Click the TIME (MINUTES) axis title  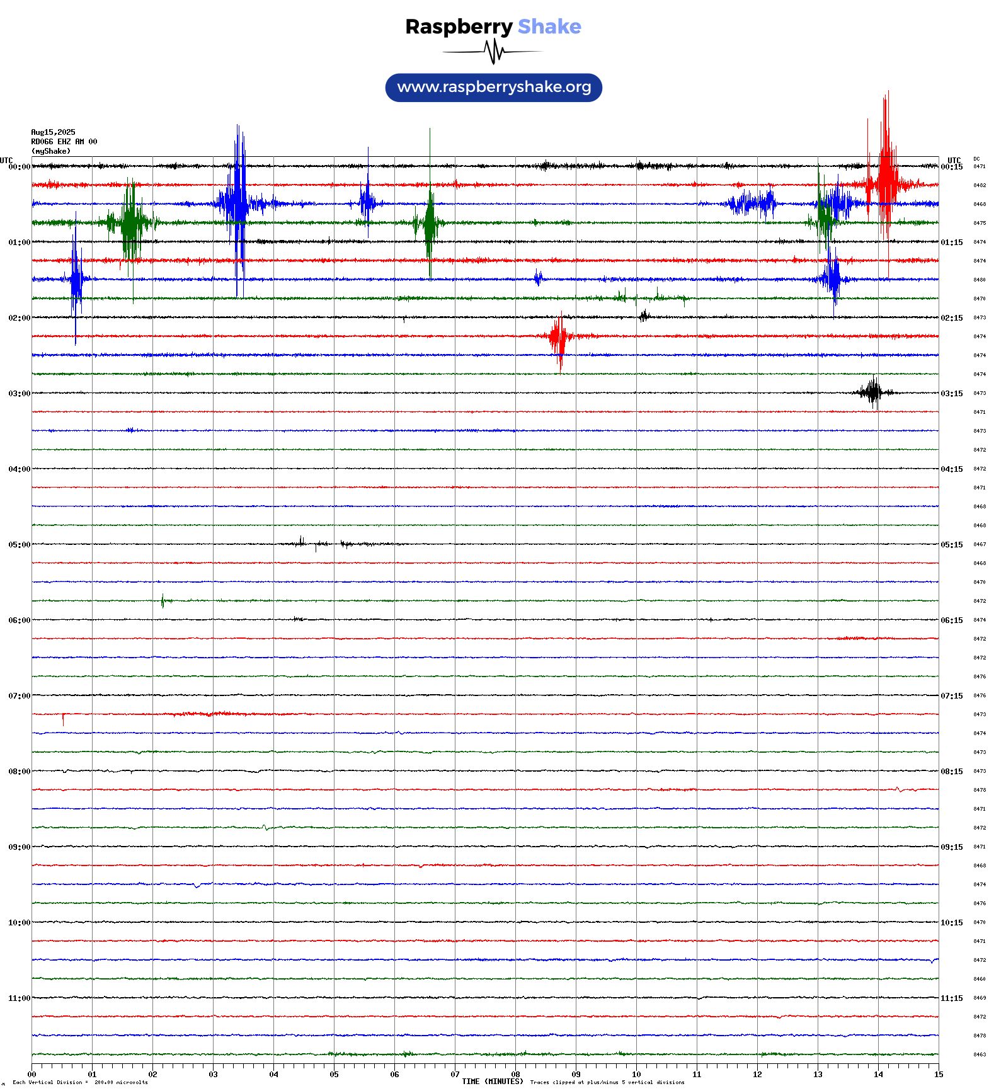492,1082
